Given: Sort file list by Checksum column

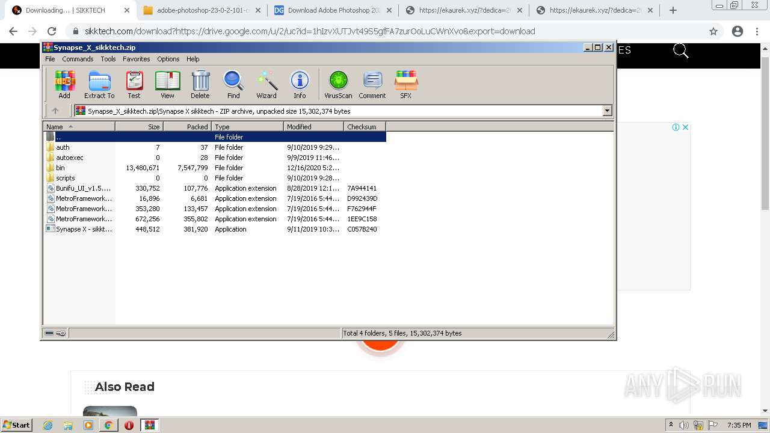Looking at the screenshot, I should tap(365, 126).
